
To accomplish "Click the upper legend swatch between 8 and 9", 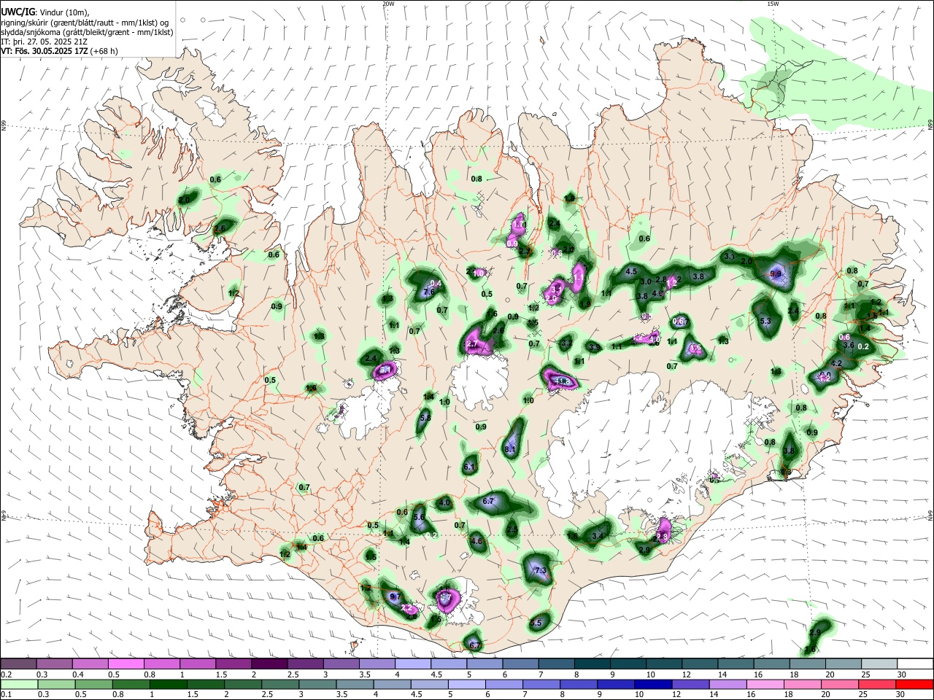I will click(592, 664).
